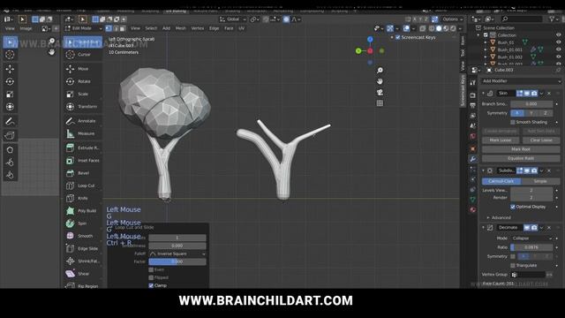565x318 pixels.
Task: Switch orthographic/perspective with grid icon
Action: (x=380, y=103)
